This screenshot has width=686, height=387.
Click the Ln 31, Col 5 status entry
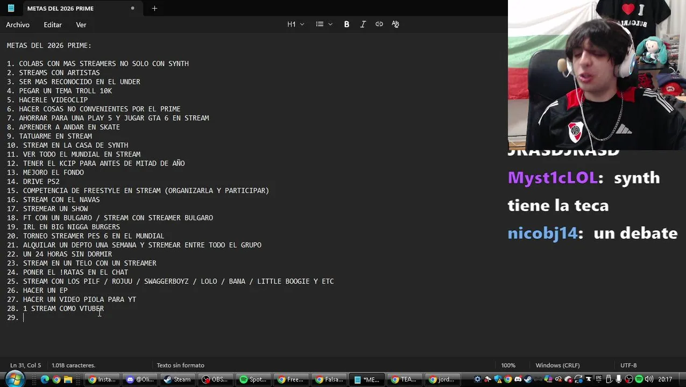click(25, 365)
